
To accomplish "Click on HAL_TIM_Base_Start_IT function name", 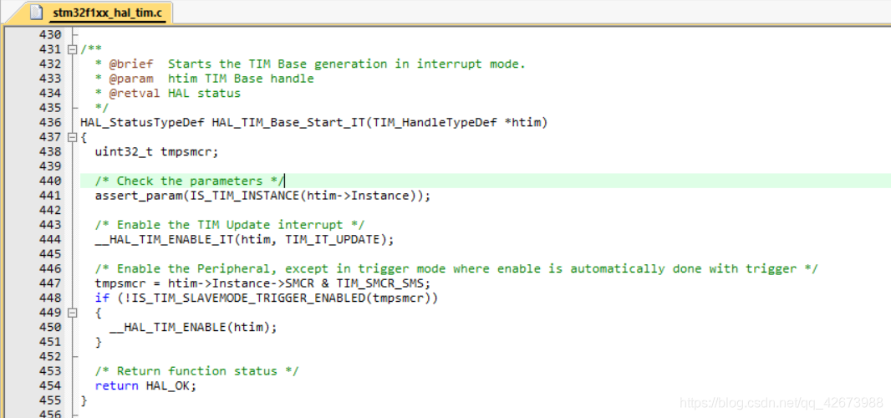I will [x=288, y=122].
